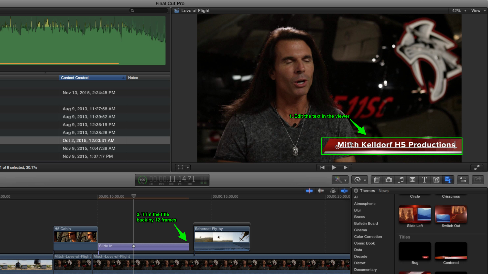Toggle video skimming in timeline
488x274 pixels.
tap(309, 191)
